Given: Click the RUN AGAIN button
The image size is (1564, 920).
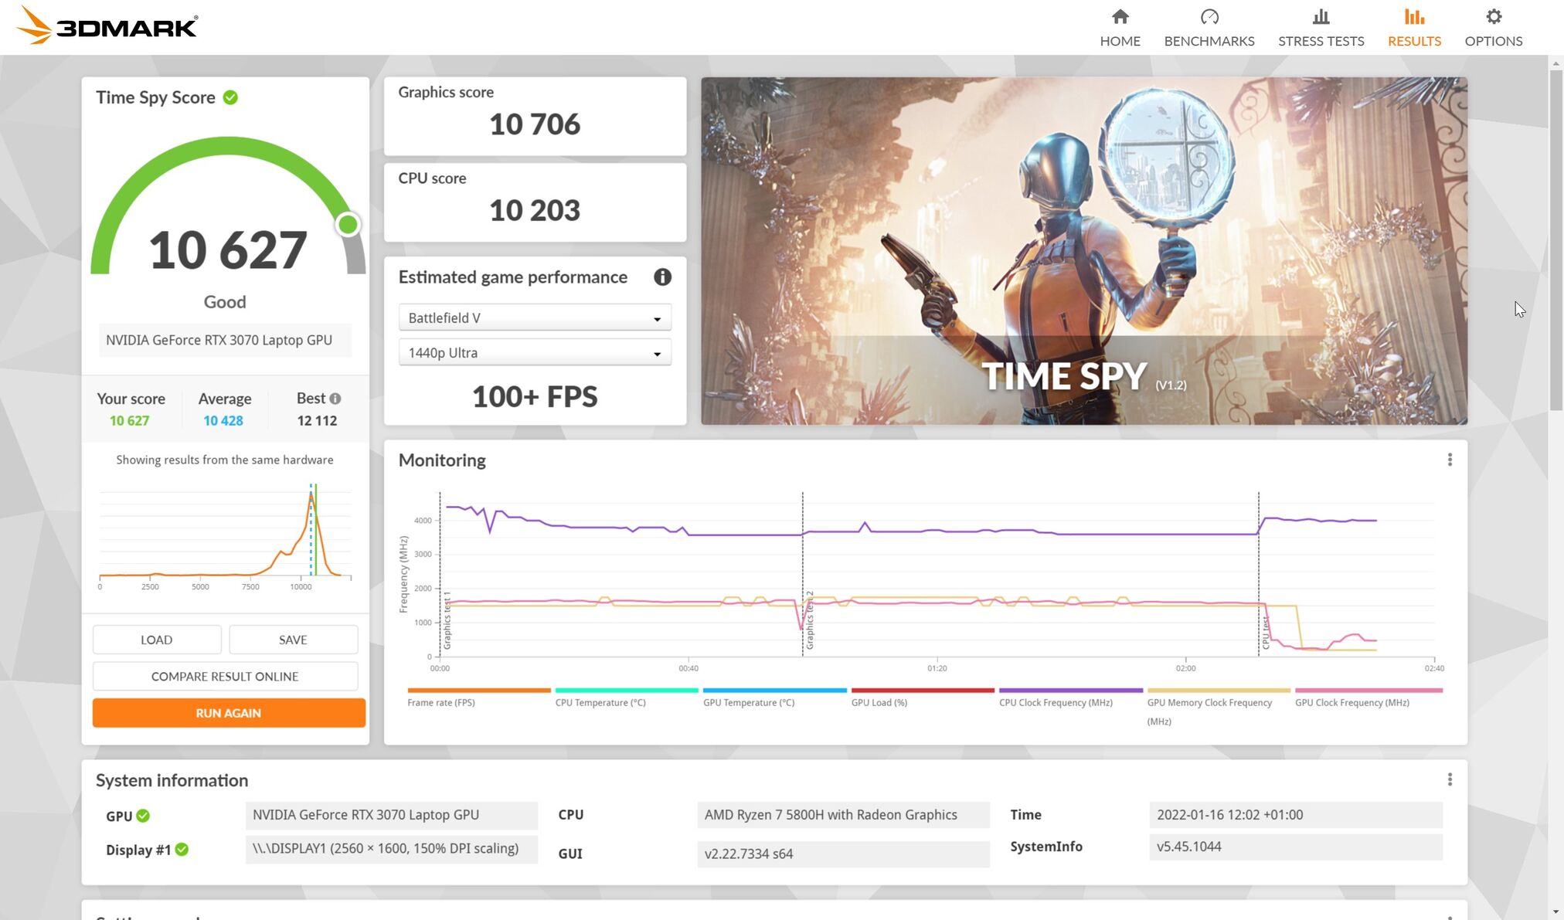Looking at the screenshot, I should [x=229, y=713].
